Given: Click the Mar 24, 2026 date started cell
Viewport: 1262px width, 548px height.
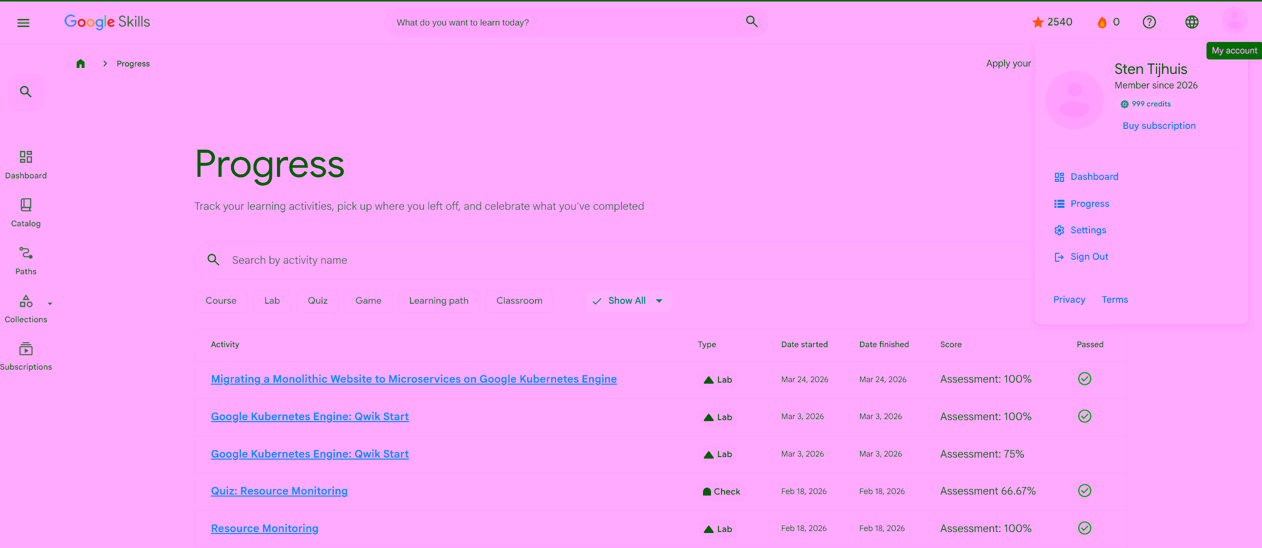Looking at the screenshot, I should coord(804,380).
